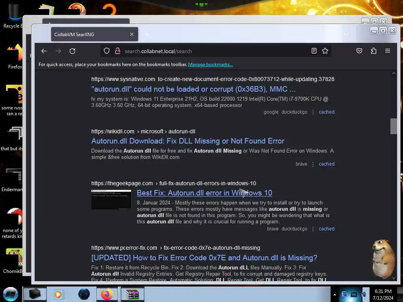Open the first pinned black taskbar app
Screen dimensions: 403x302
pos(35,294)
